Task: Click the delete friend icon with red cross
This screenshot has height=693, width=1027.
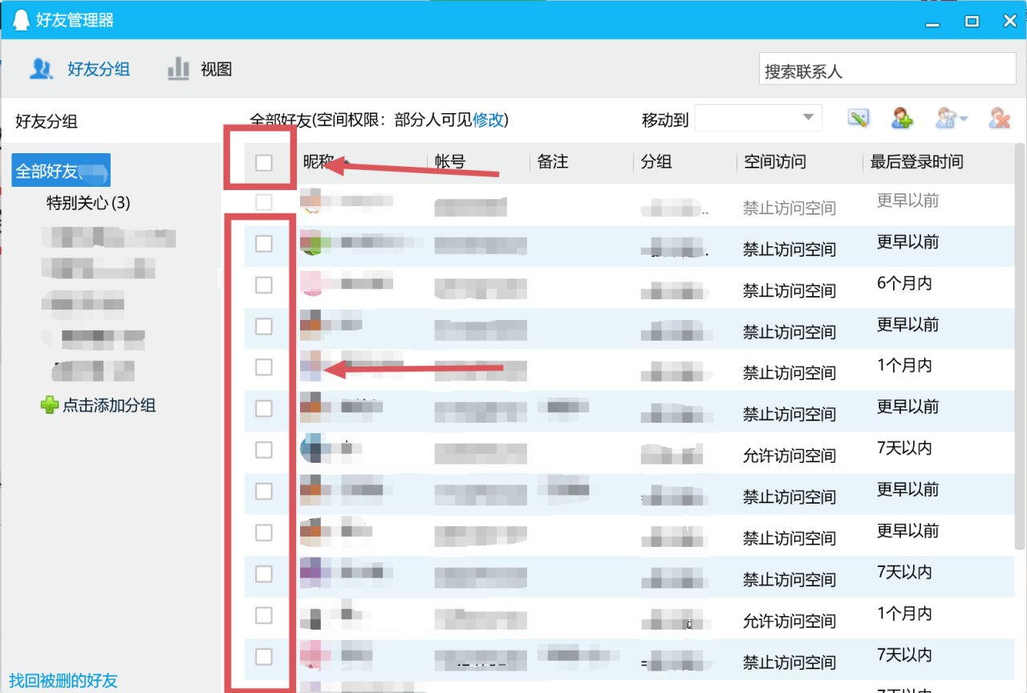Action: click(999, 118)
